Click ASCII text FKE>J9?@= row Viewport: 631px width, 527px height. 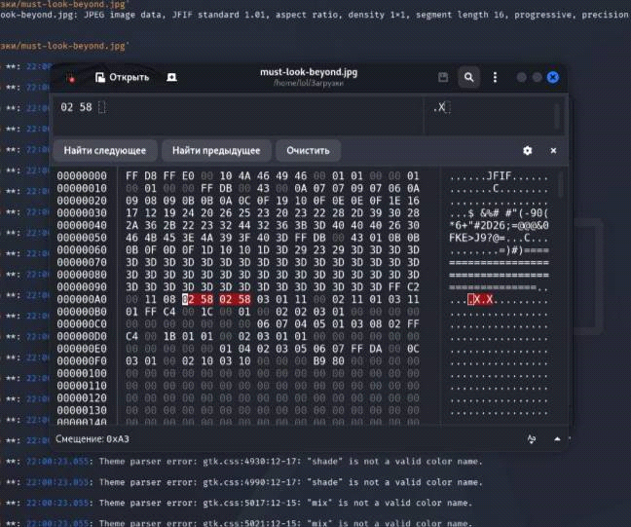477,238
